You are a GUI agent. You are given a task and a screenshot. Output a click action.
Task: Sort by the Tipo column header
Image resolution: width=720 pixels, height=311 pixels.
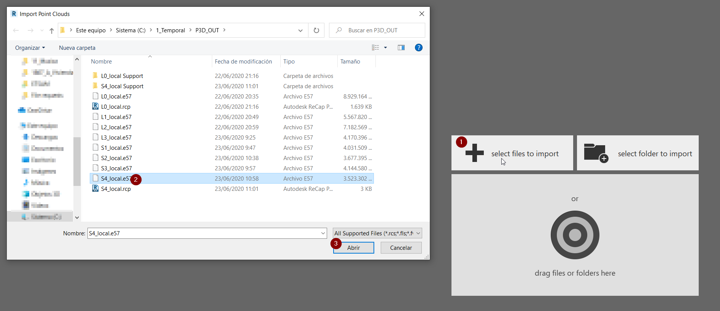click(289, 61)
